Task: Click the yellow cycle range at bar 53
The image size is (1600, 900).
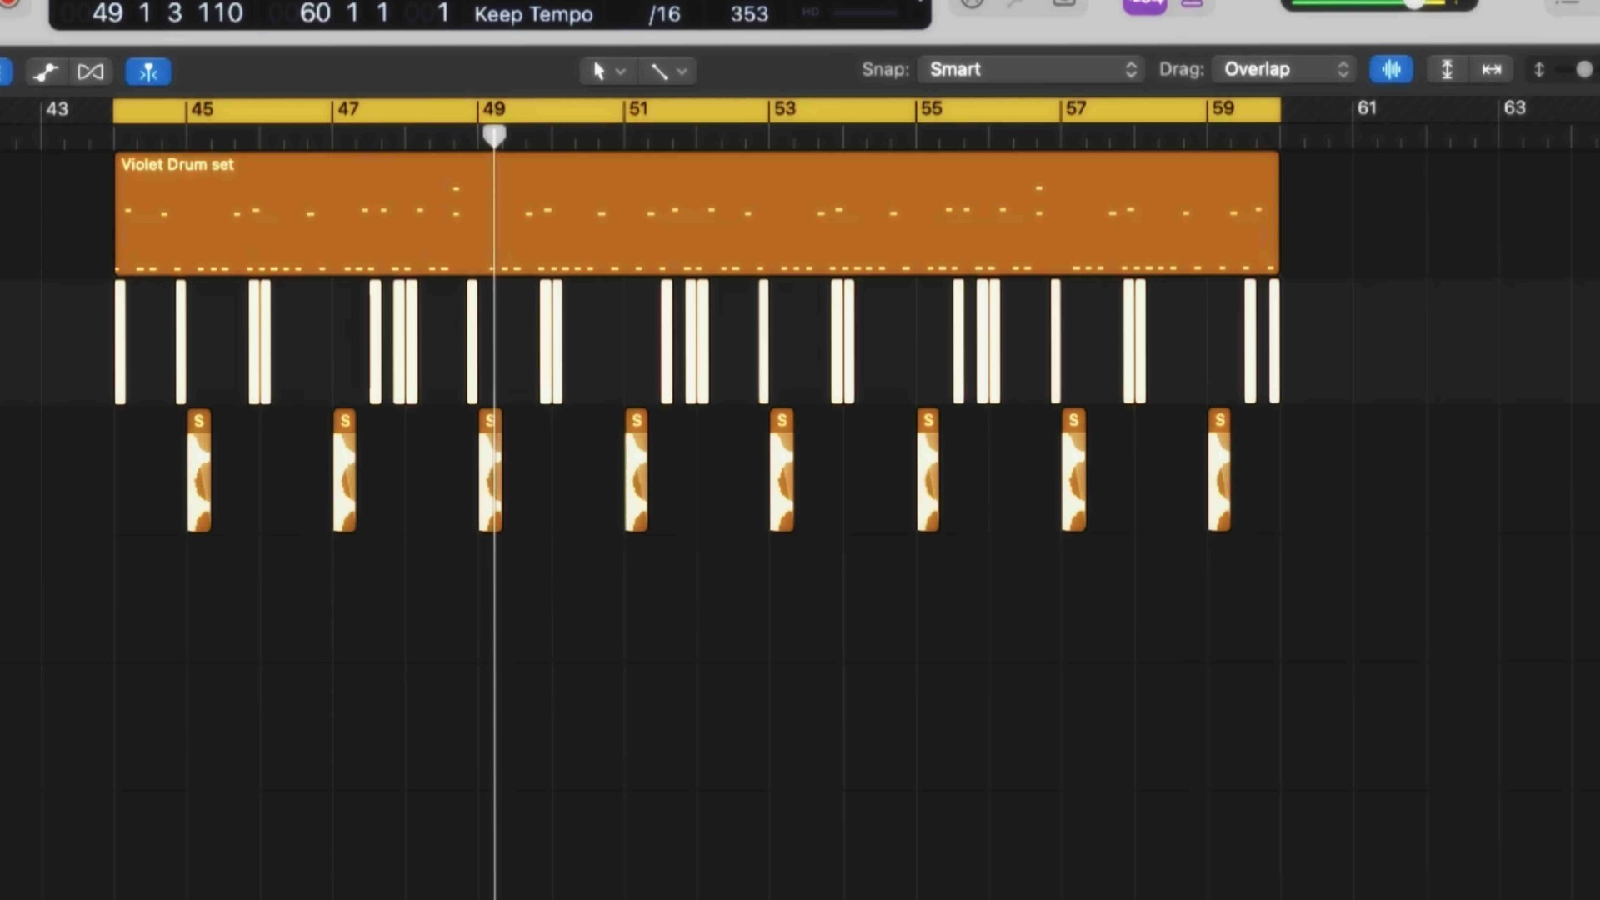Action: coord(783,109)
